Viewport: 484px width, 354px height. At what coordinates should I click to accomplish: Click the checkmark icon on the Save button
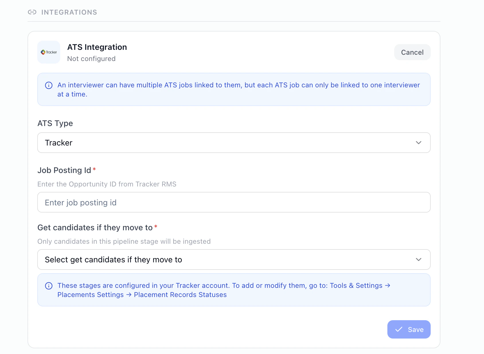pyautogui.click(x=399, y=329)
